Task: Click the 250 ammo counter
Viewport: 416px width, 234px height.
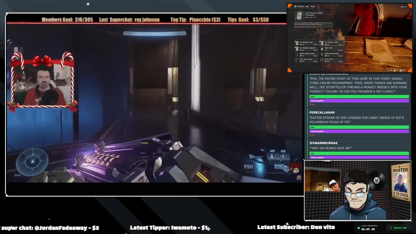Action: [248, 167]
